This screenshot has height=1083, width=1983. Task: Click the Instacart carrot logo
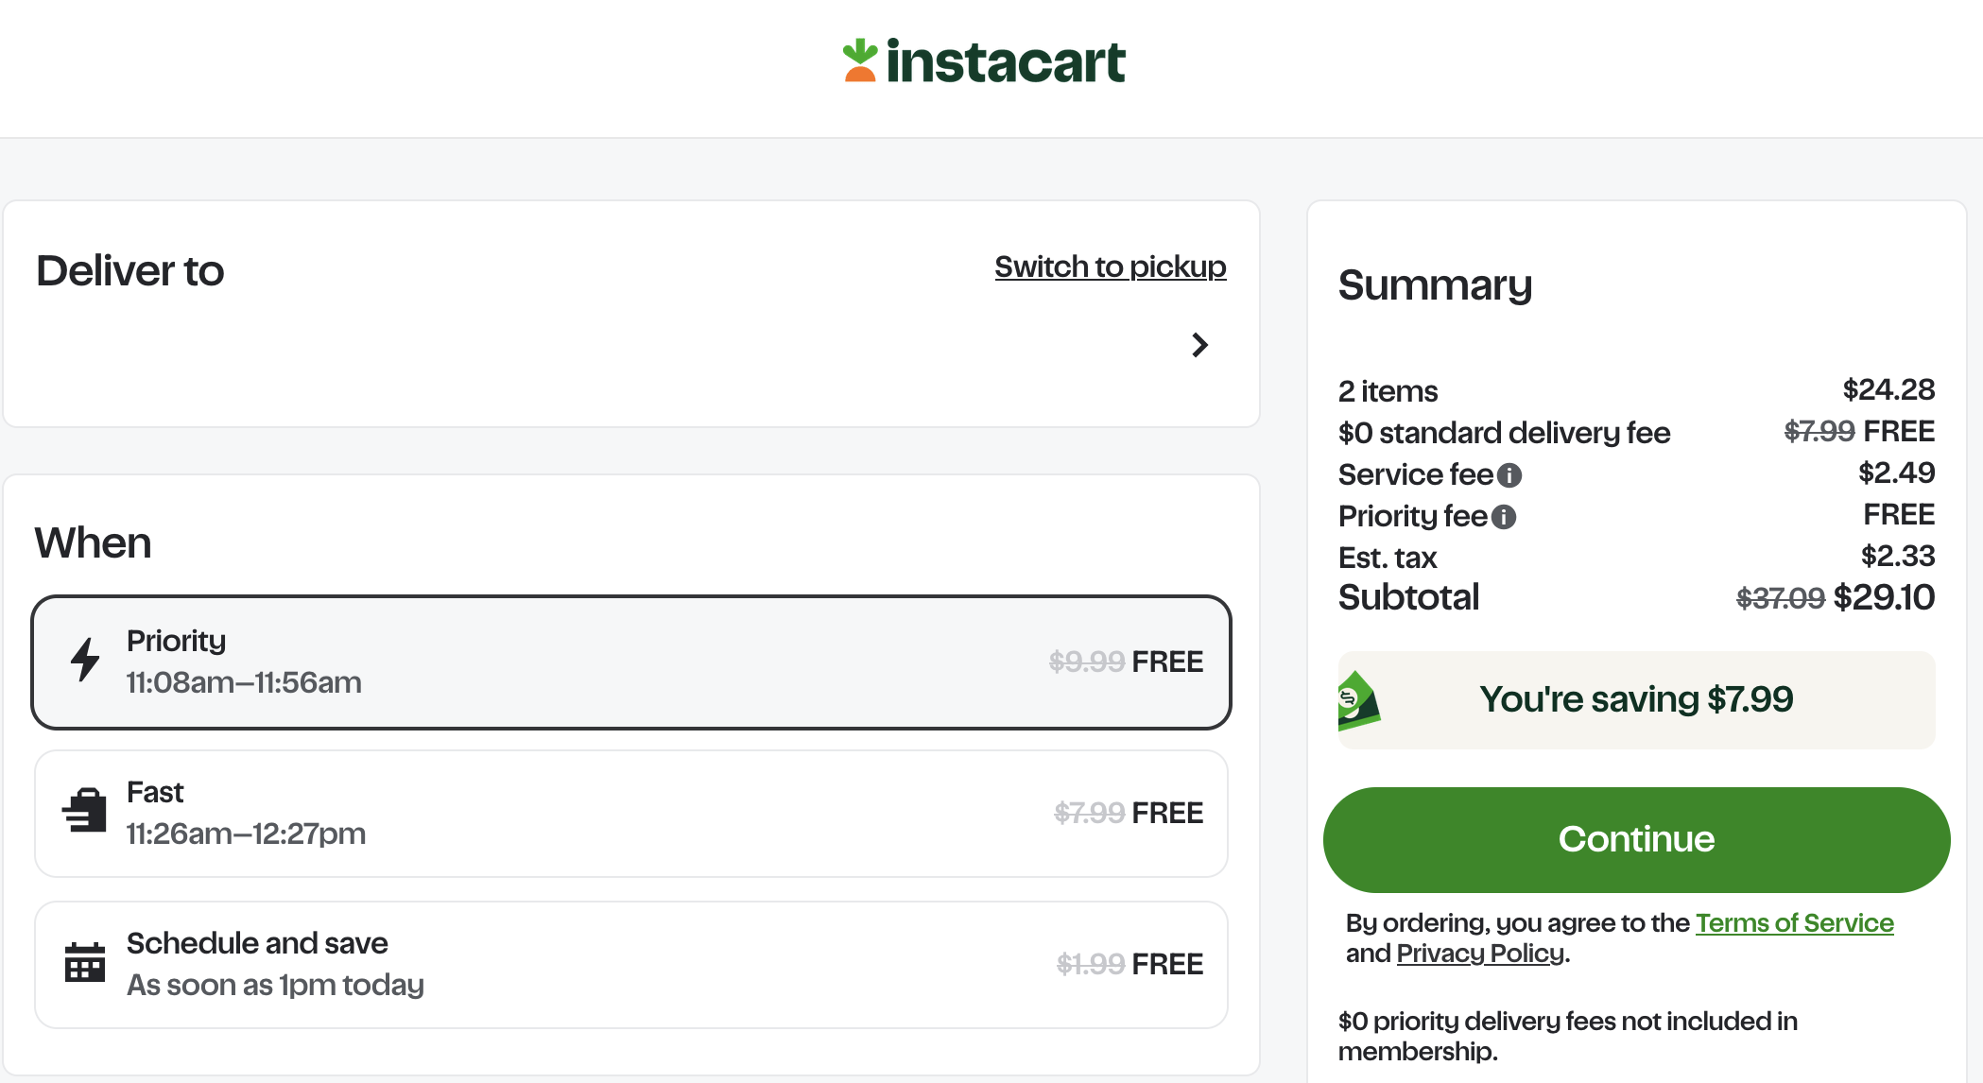pyautogui.click(x=860, y=60)
